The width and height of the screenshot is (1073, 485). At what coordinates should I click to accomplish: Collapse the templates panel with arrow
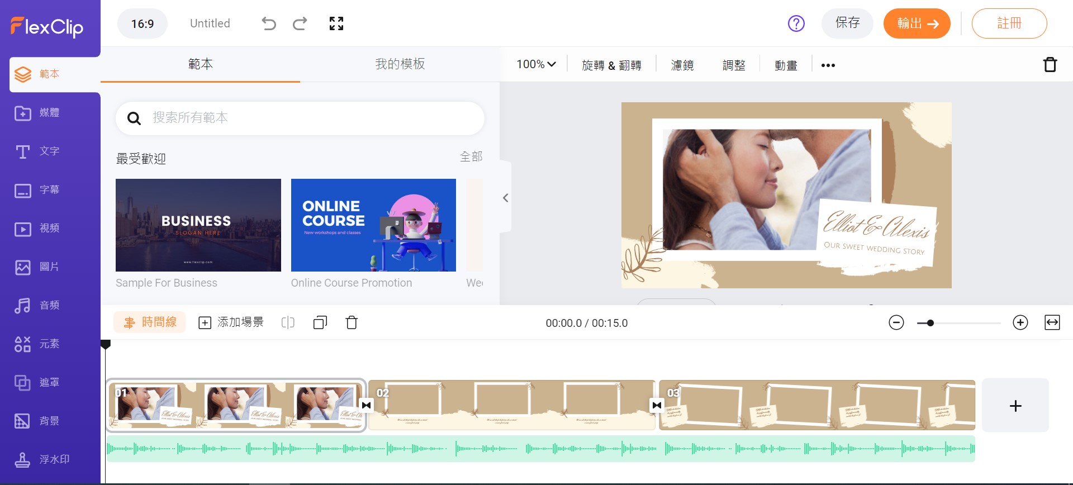click(505, 198)
